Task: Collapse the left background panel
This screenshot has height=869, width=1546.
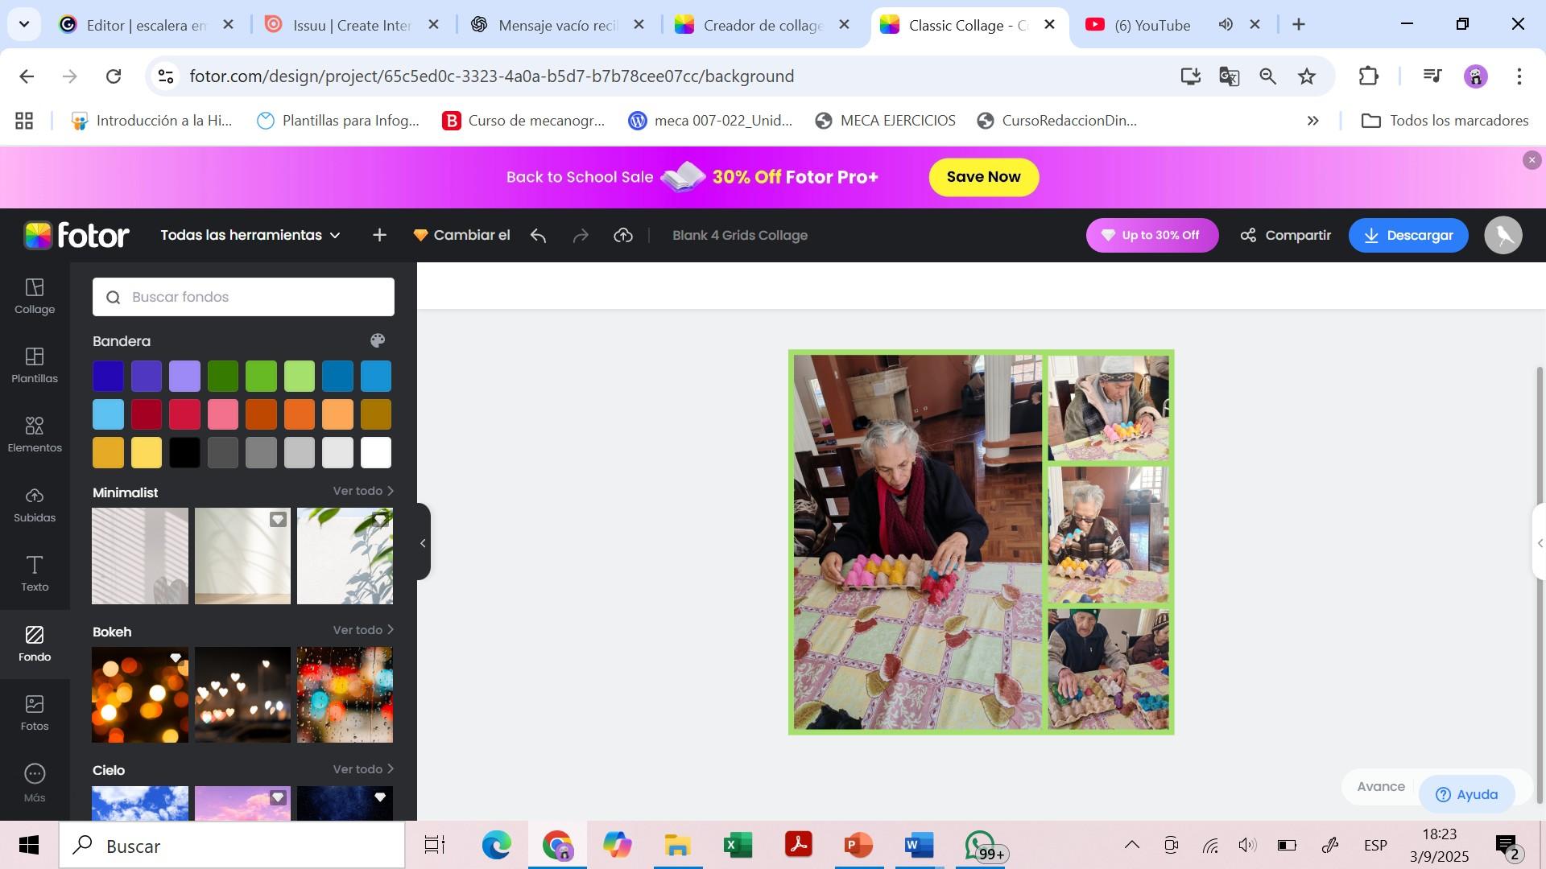Action: pos(423,543)
